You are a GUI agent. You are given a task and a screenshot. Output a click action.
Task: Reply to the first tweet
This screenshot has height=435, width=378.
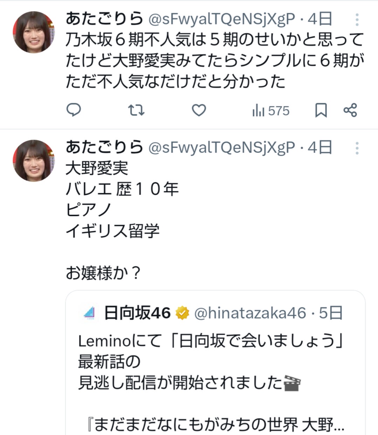coord(74,110)
